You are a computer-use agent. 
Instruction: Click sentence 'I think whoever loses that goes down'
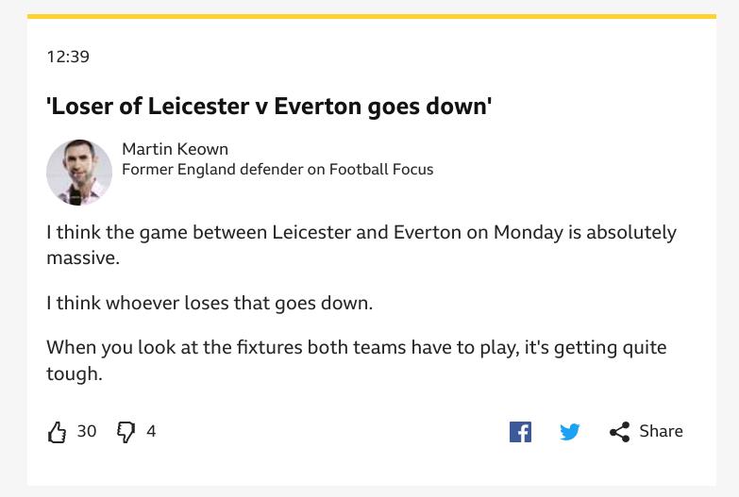click(210, 303)
